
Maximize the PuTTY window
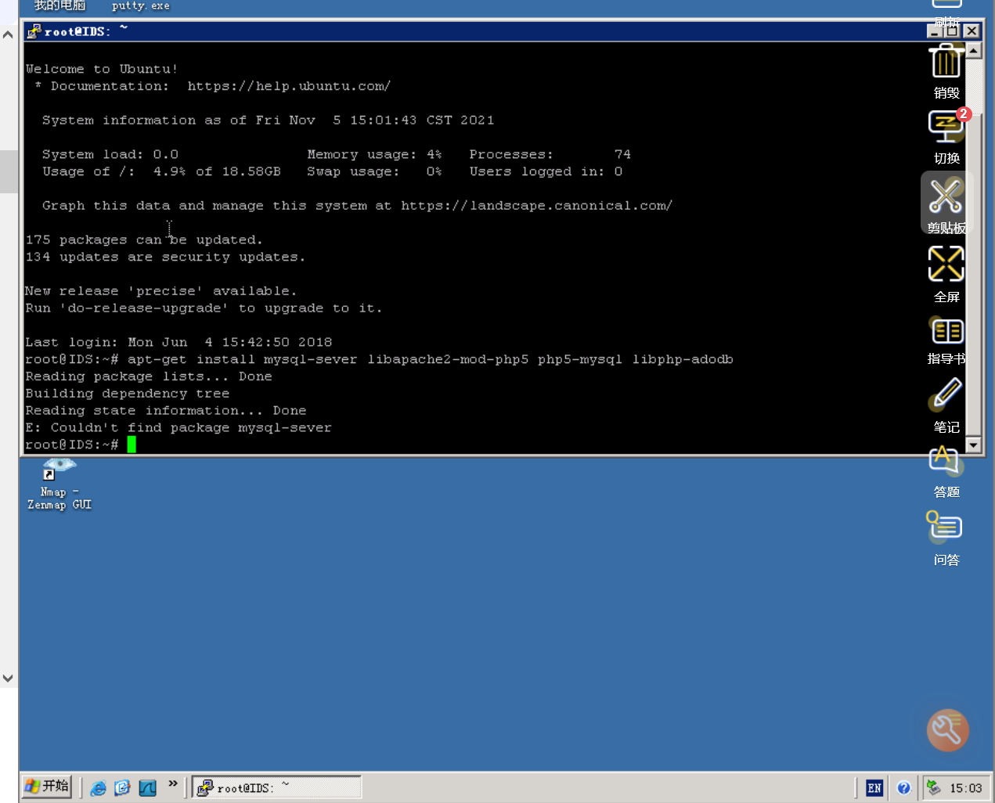(952, 31)
